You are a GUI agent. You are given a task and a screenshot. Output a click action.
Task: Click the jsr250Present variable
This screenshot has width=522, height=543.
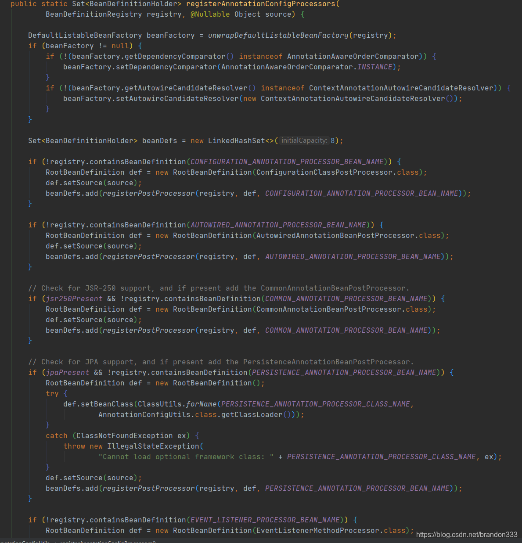point(74,299)
